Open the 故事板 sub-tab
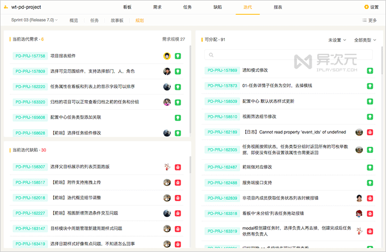This screenshot has width=386, height=252. (x=117, y=20)
